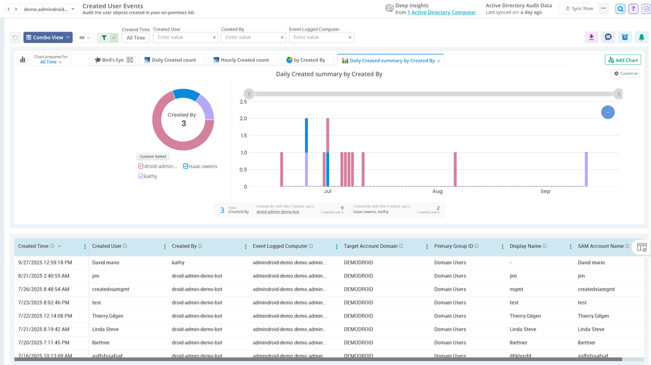Click the help question mark icon
The image size is (651, 365).
click(633, 9)
